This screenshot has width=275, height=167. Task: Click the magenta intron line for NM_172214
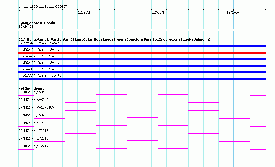(142, 148)
